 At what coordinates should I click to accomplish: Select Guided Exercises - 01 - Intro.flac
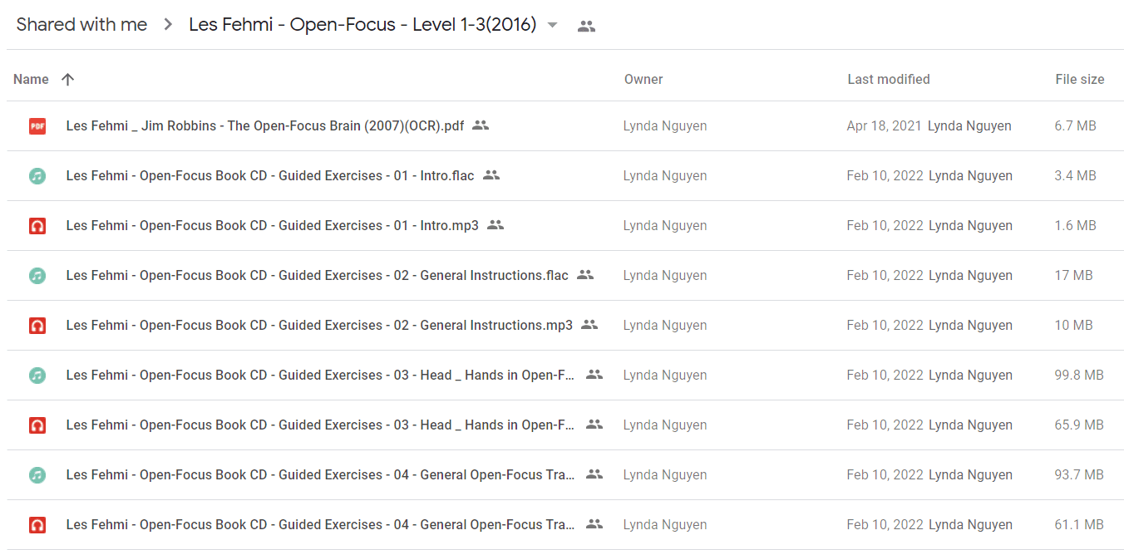click(270, 176)
